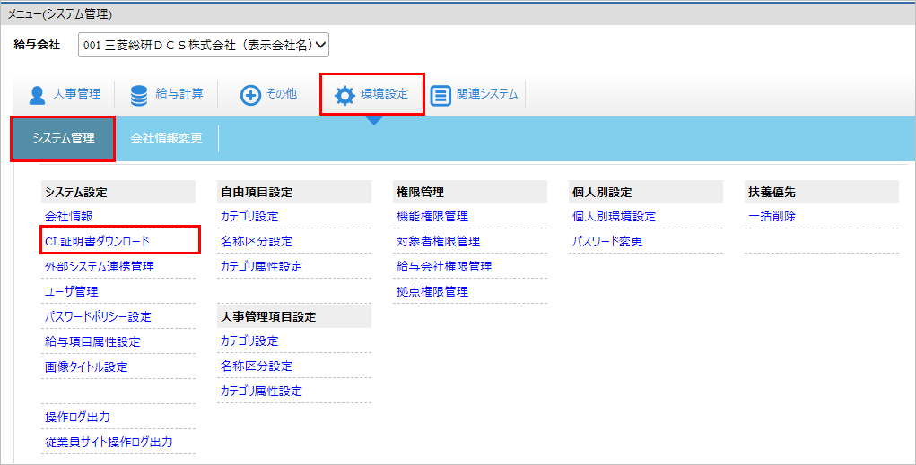Click the 給与会社 label
This screenshot has width=916, height=465.
[x=37, y=44]
